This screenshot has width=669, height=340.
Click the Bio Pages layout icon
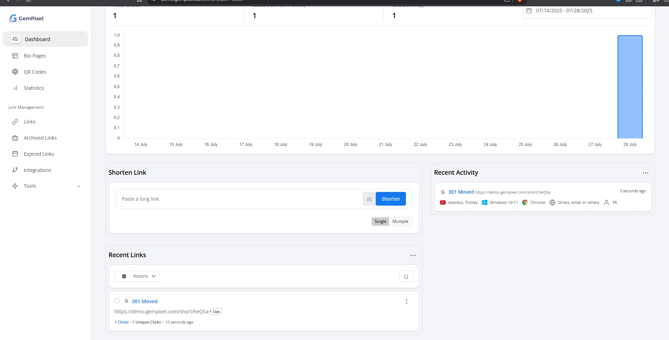(x=15, y=56)
